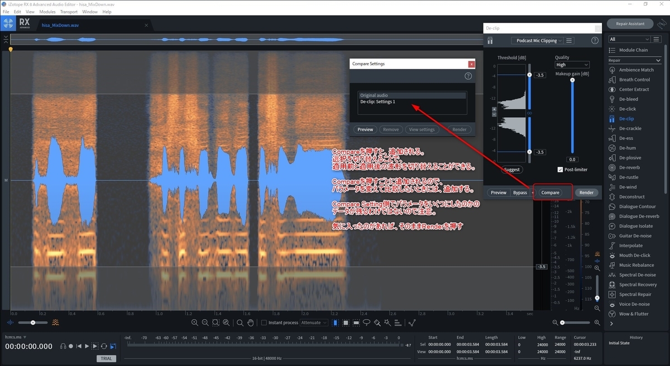Click the Render button in De-clip
This screenshot has width=670, height=366.
(586, 192)
